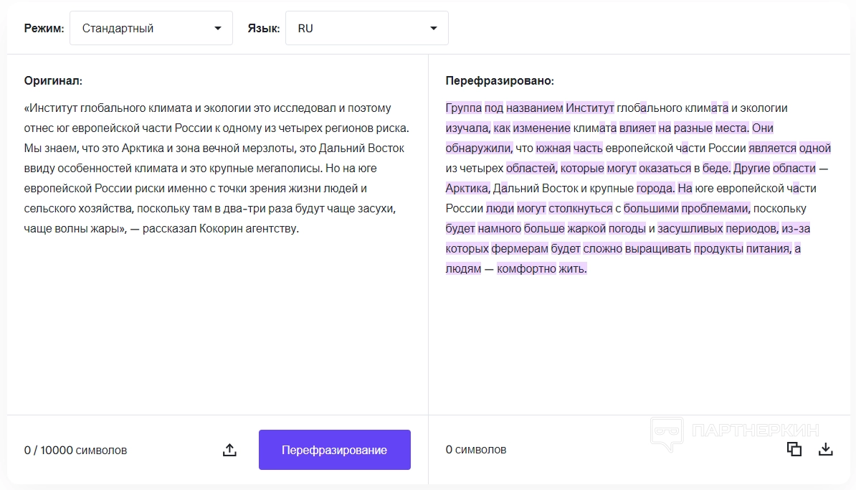Expand the Язык selector set to RU

[366, 29]
